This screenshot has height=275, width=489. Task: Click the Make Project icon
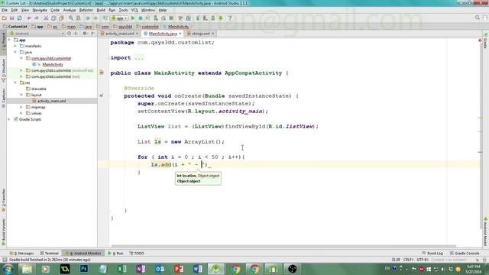pos(105,18)
